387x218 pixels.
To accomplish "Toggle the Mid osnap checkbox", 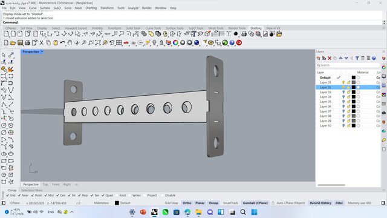I will tap(46, 195).
